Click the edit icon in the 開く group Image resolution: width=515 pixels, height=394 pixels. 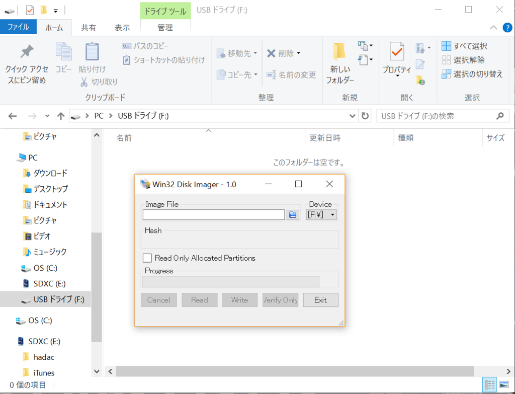point(420,64)
